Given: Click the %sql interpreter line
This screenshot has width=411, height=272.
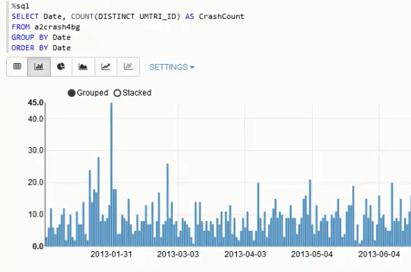Looking at the screenshot, I should 20,6.
